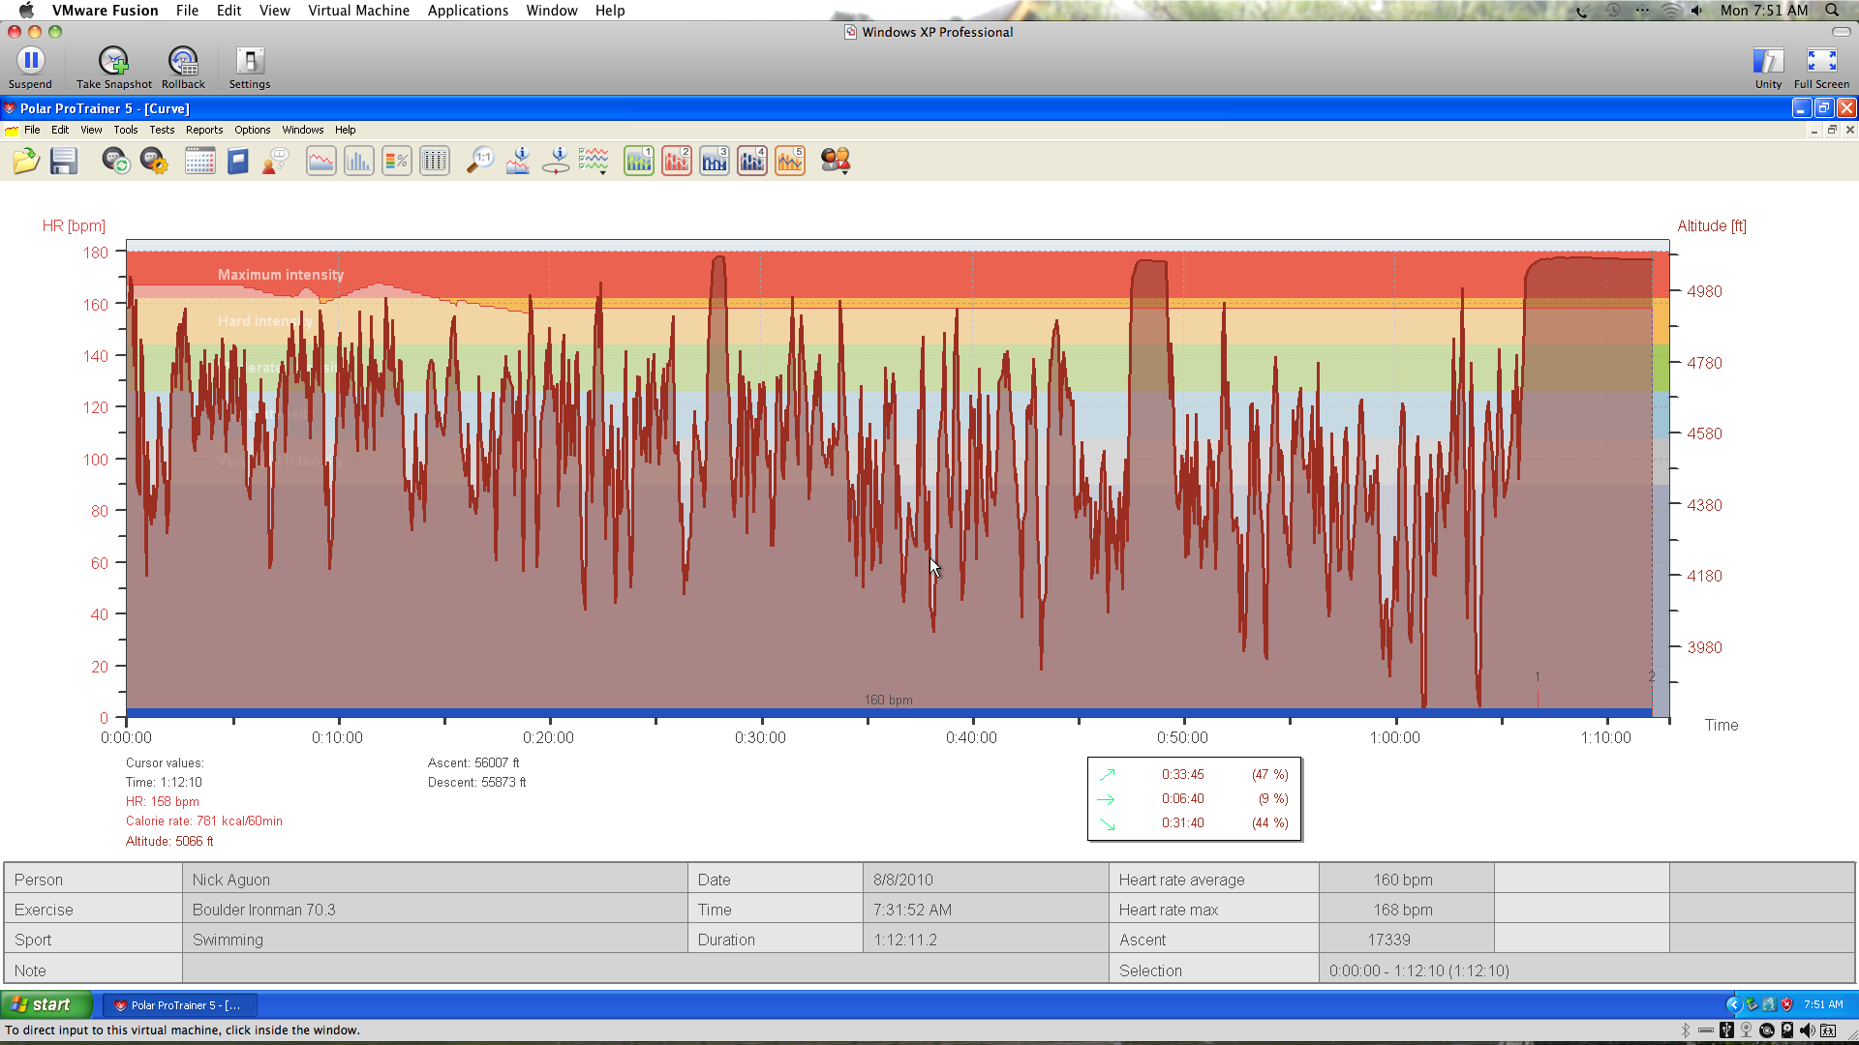This screenshot has height=1045, width=1859.
Task: Toggle green curve preset number 1
Action: tap(638, 161)
